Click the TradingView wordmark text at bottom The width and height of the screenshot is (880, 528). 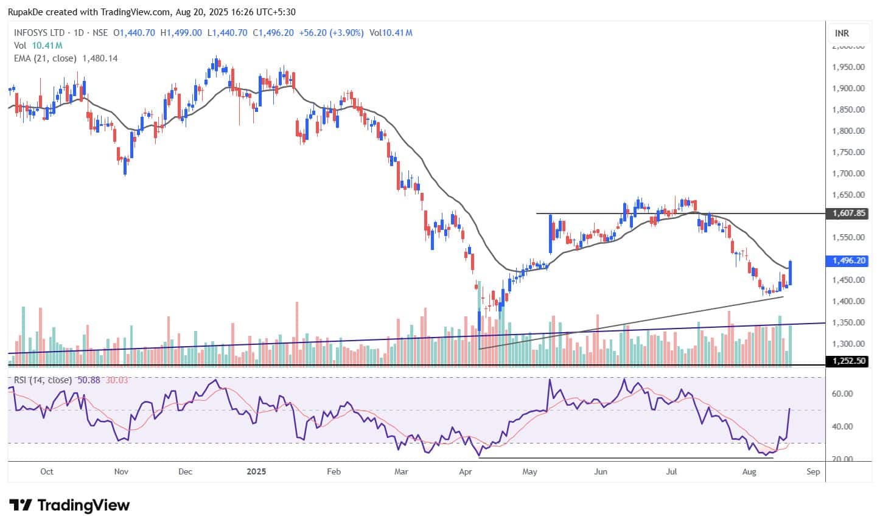(x=84, y=505)
